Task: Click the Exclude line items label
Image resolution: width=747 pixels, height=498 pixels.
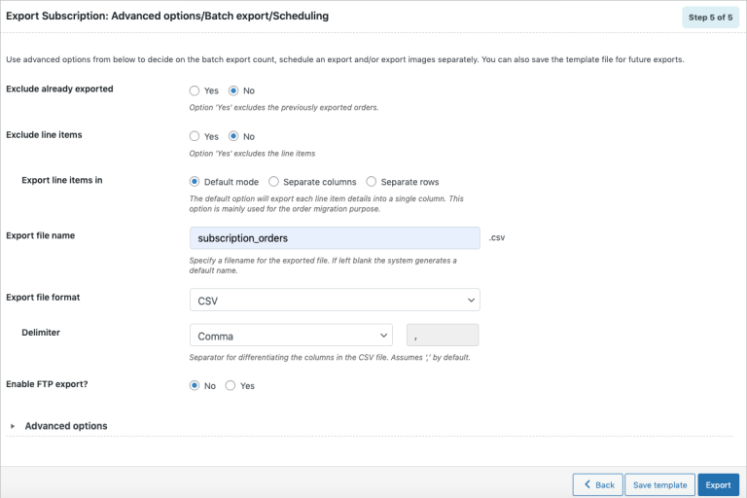Action: pyautogui.click(x=44, y=135)
